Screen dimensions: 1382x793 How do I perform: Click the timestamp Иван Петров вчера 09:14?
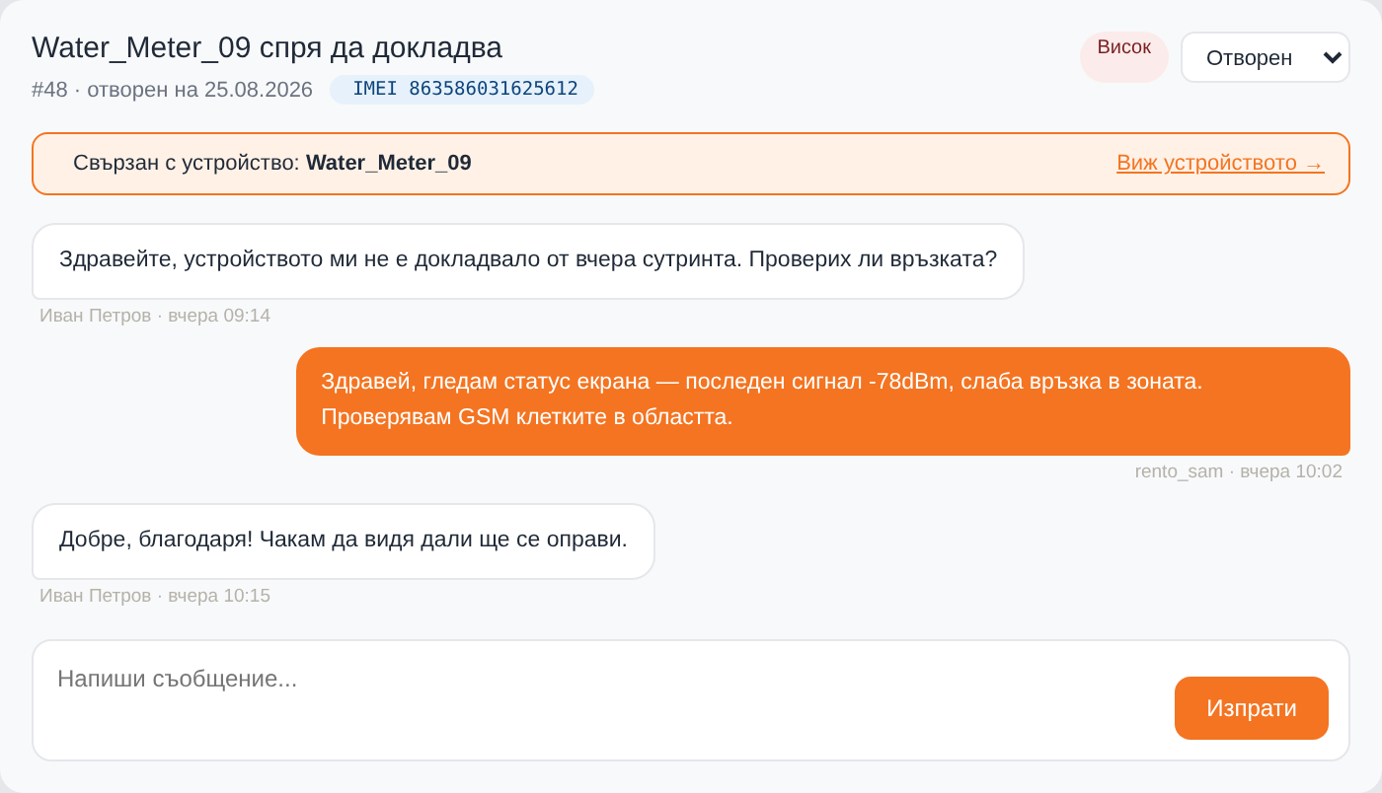tap(155, 316)
